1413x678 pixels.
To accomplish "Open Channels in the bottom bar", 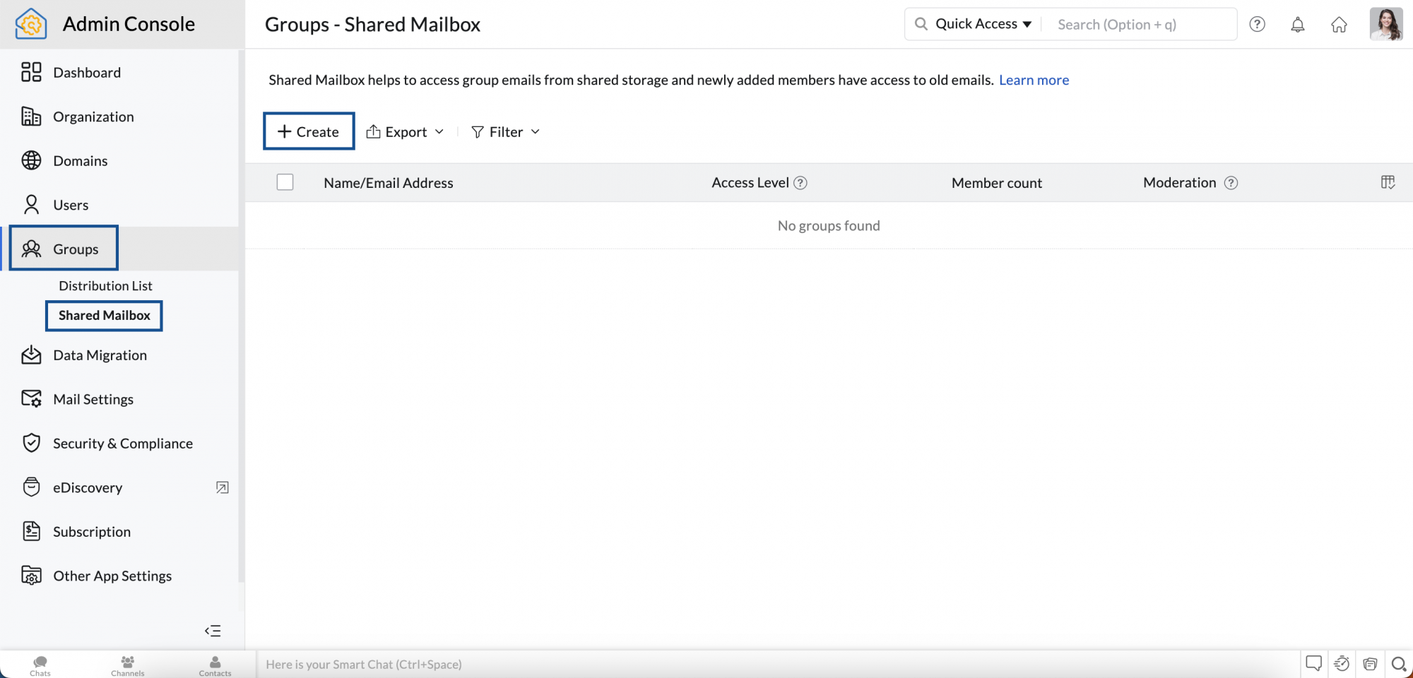I will tap(128, 665).
